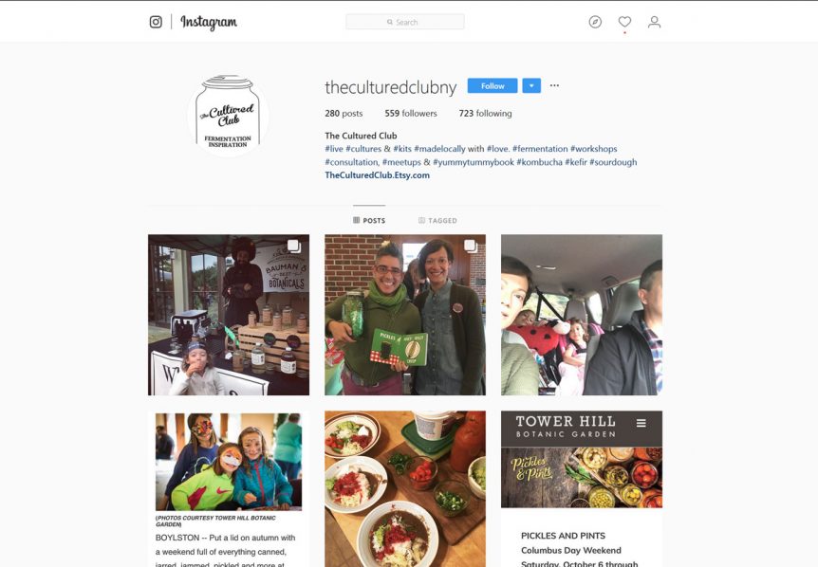Open the Tower Hill Botanic Garden post
818x567 pixels.
pyautogui.click(x=582, y=489)
